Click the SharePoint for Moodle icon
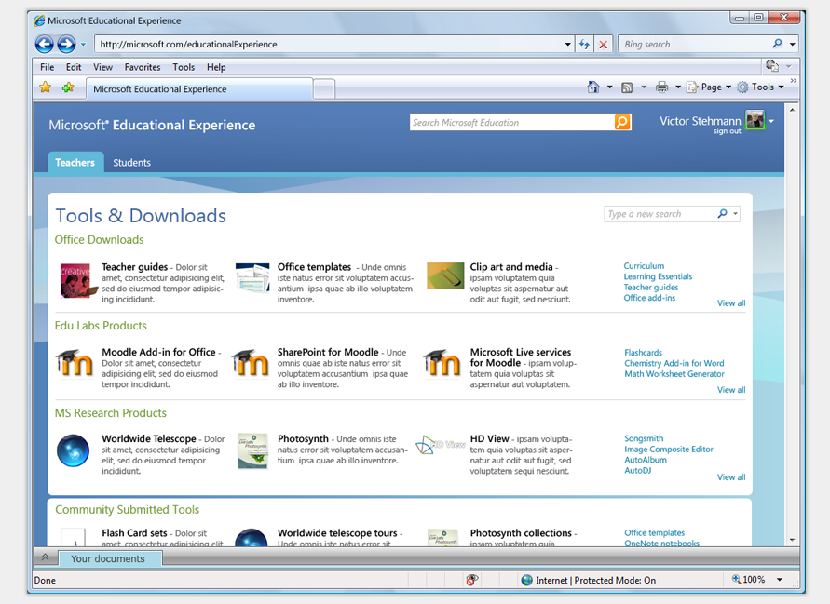This screenshot has height=604, width=830. pos(251,363)
